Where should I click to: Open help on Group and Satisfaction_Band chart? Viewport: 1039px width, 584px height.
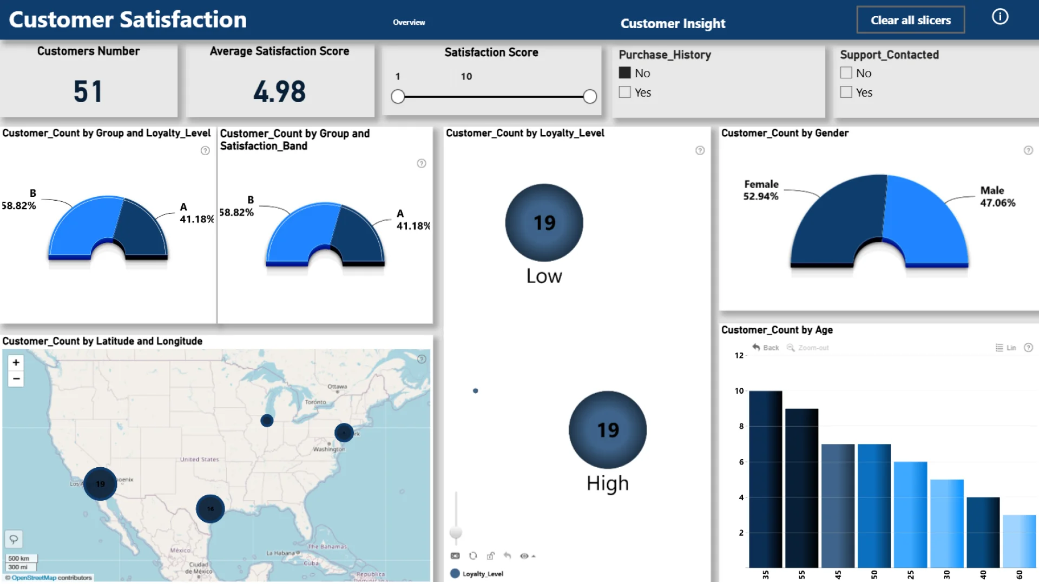coord(422,163)
